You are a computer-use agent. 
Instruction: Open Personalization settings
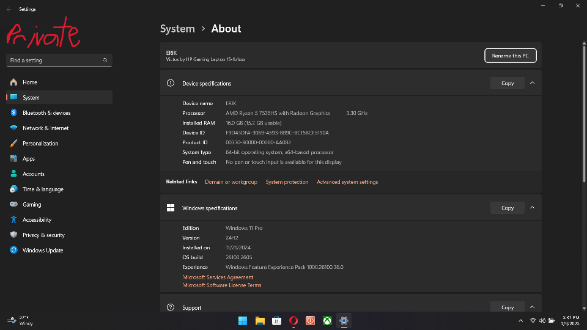point(59,143)
